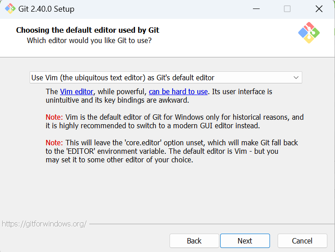Click the Git logo in the header
Viewport: 335px width, 252px height.
(309, 33)
